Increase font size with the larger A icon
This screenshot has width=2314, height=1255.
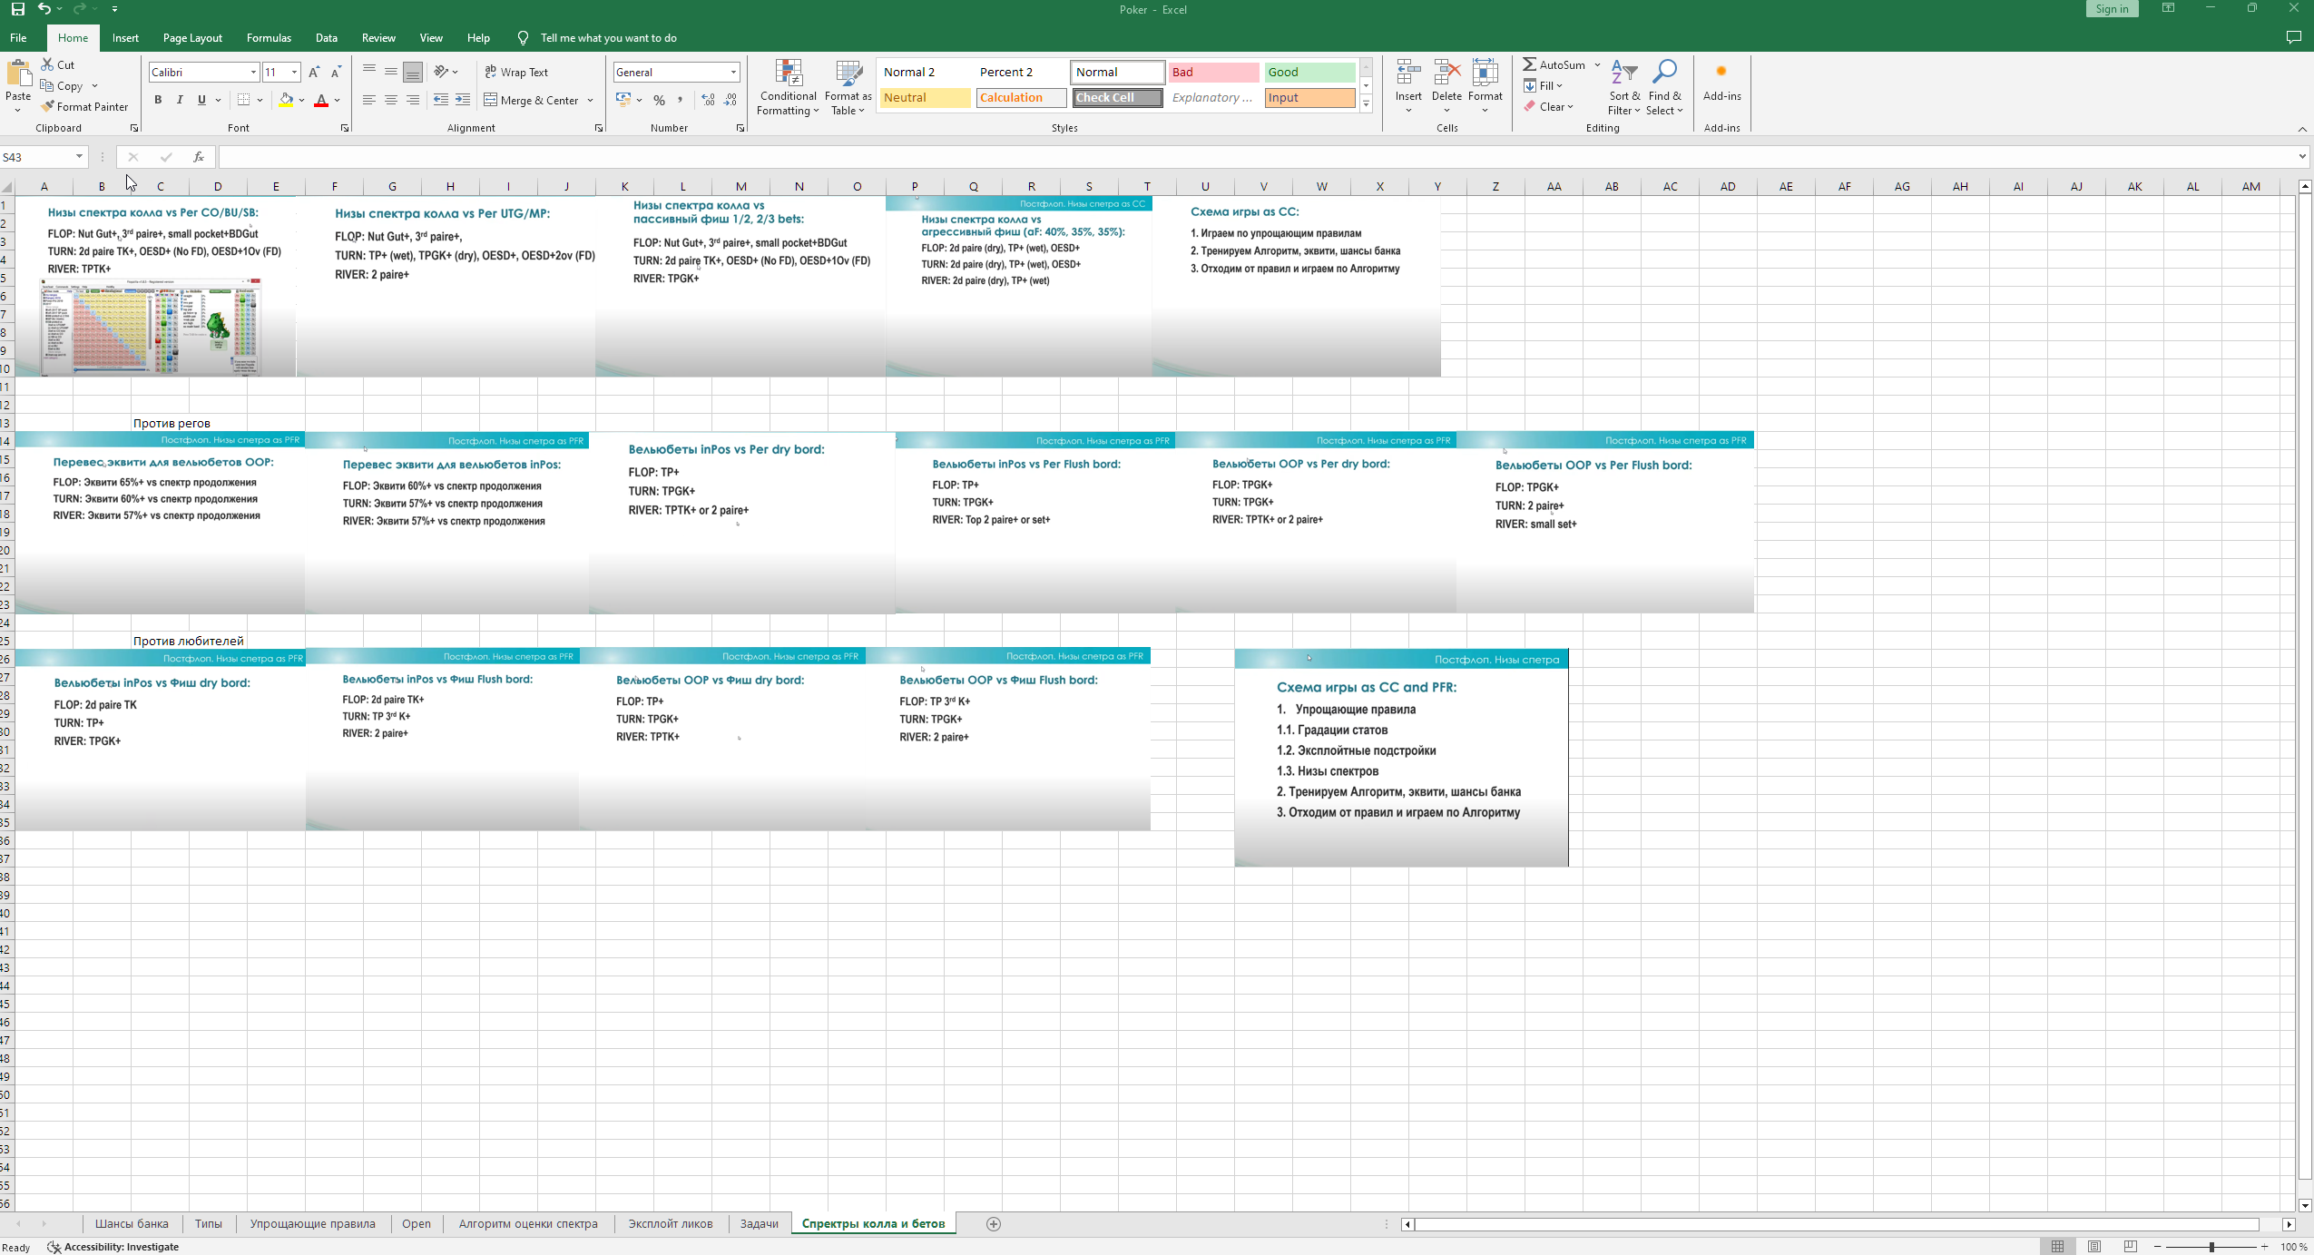point(314,72)
